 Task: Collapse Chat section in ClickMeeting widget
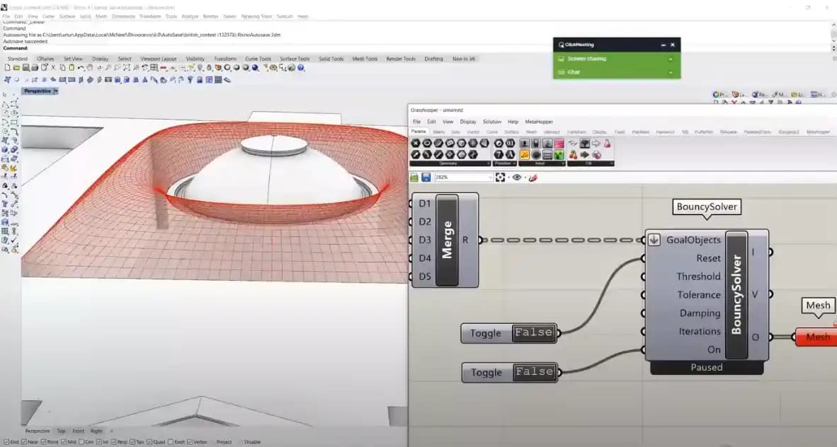(x=671, y=72)
